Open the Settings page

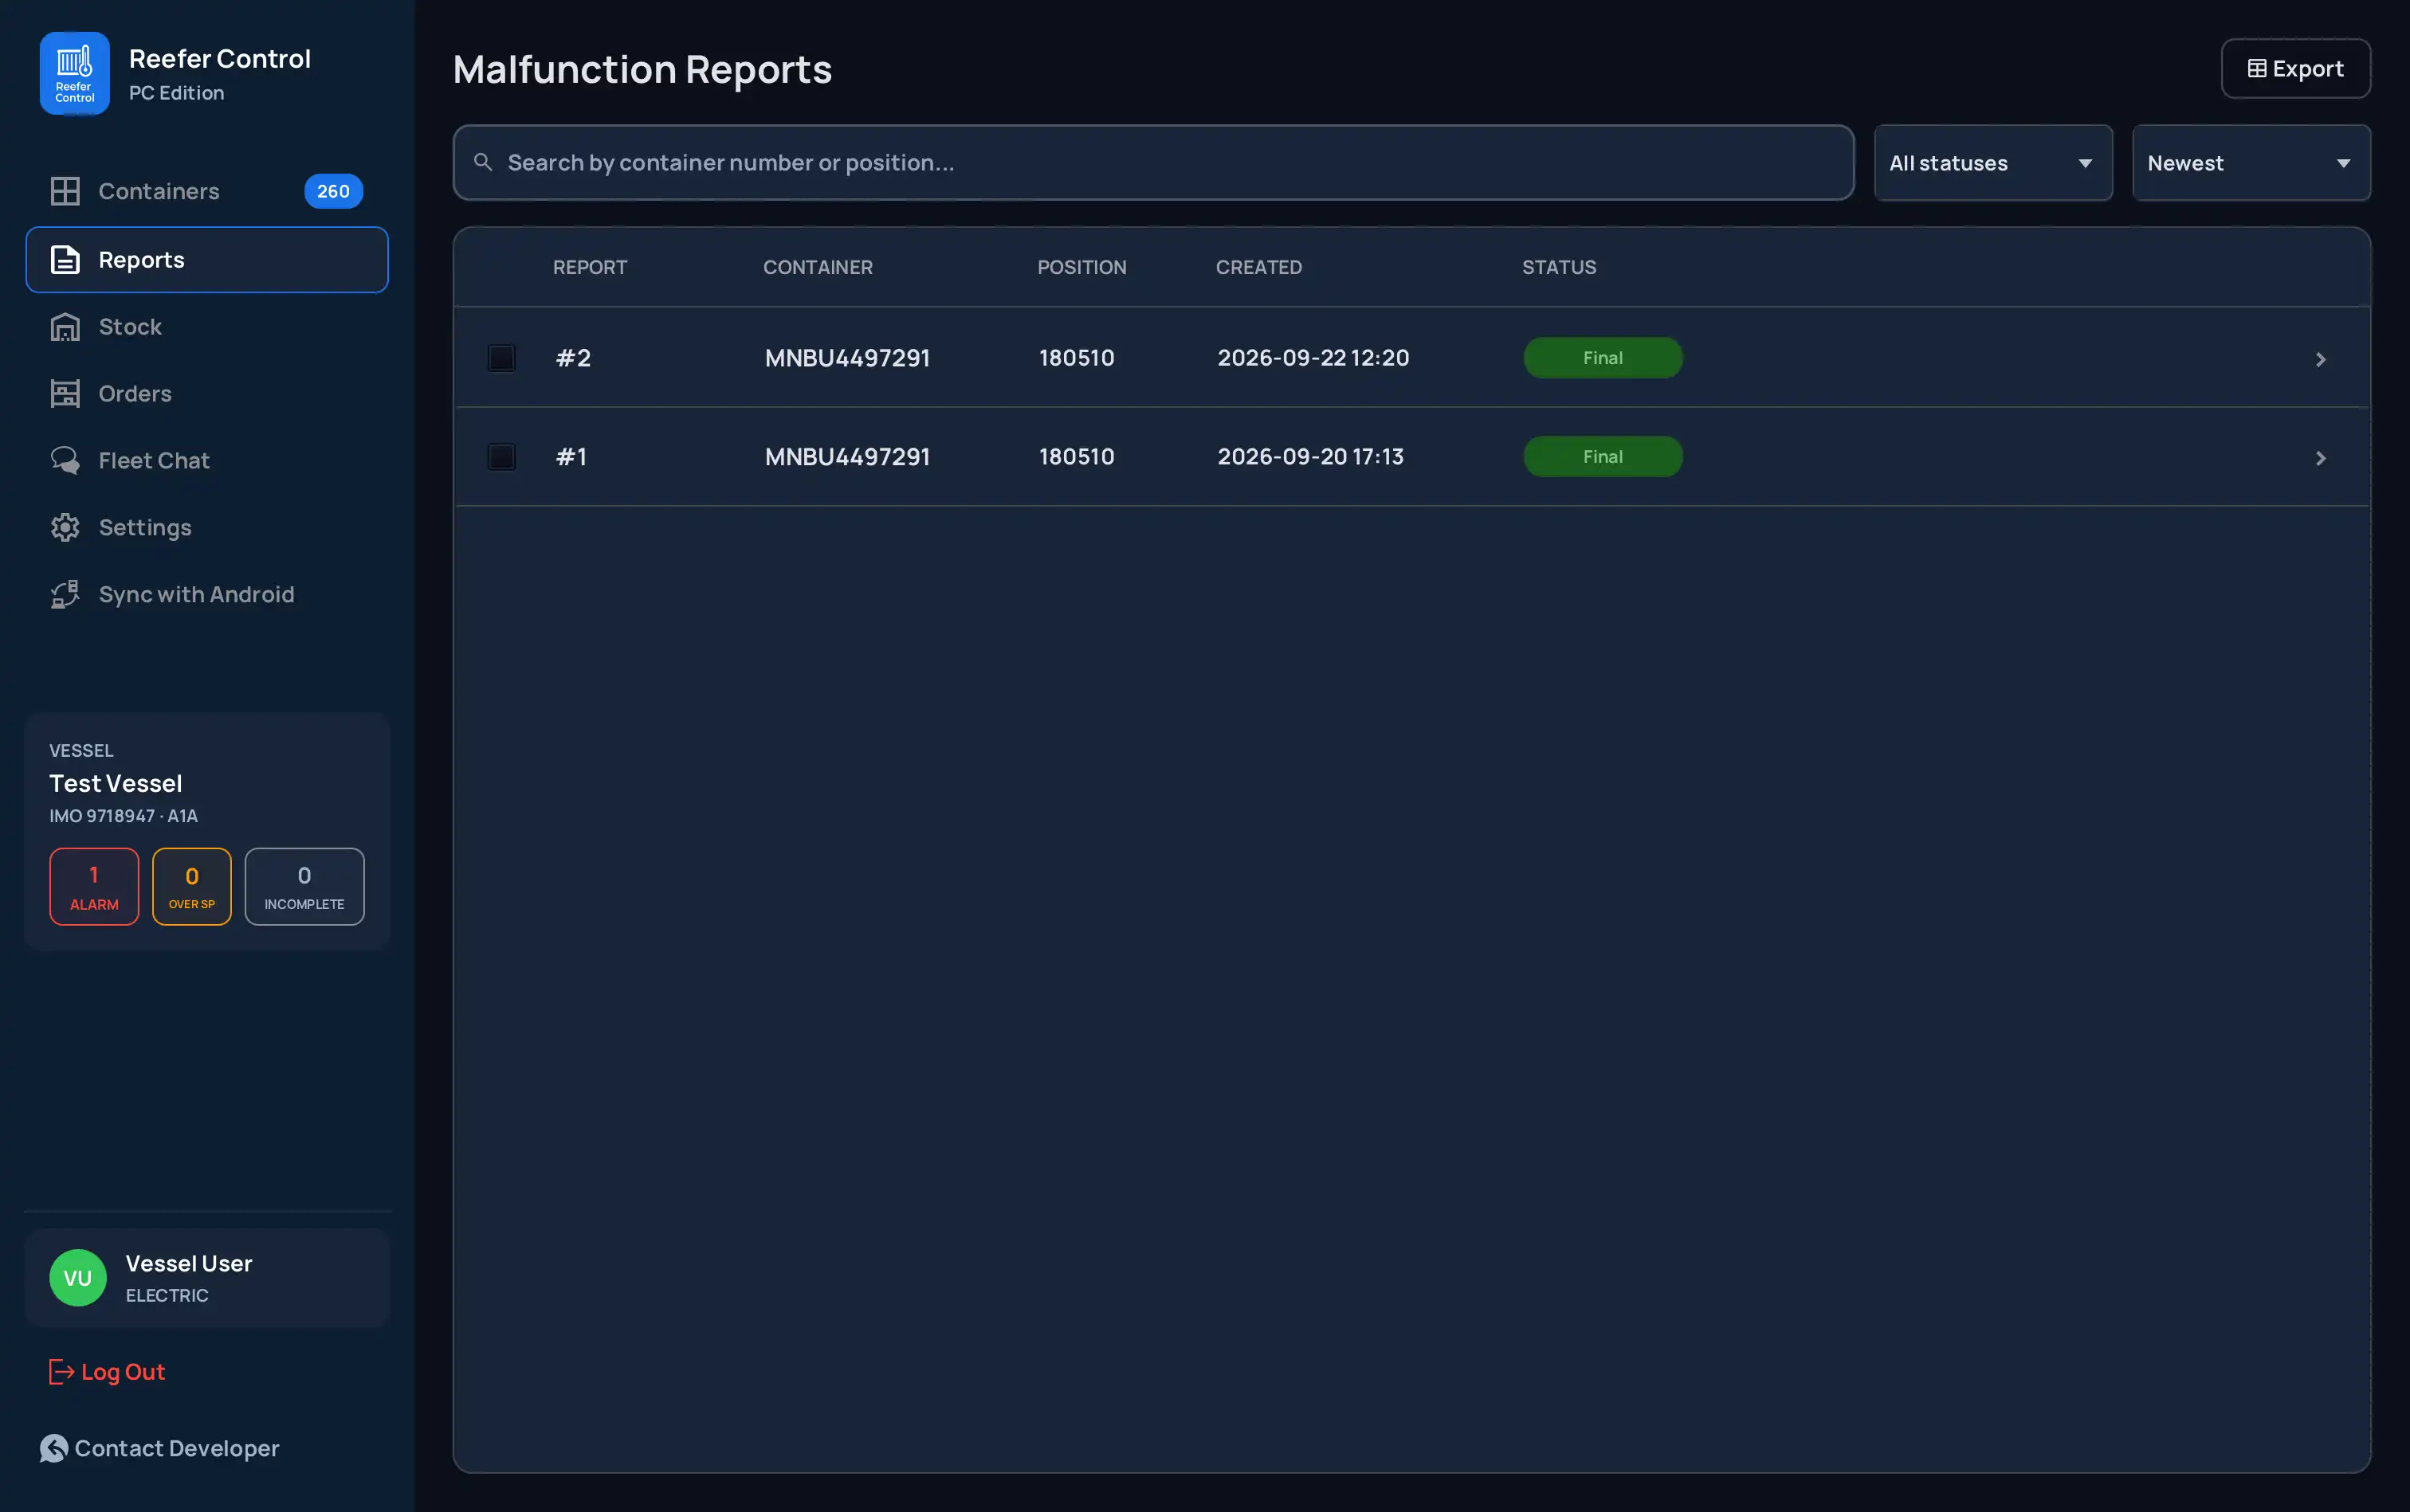pos(207,528)
